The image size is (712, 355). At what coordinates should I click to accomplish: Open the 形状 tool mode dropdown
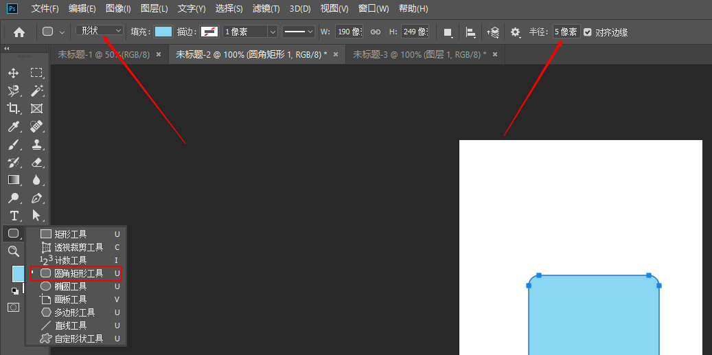tap(100, 30)
